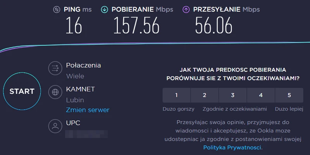Rate download speed as 5
This screenshot has width=310, height=155.
coord(289,95)
